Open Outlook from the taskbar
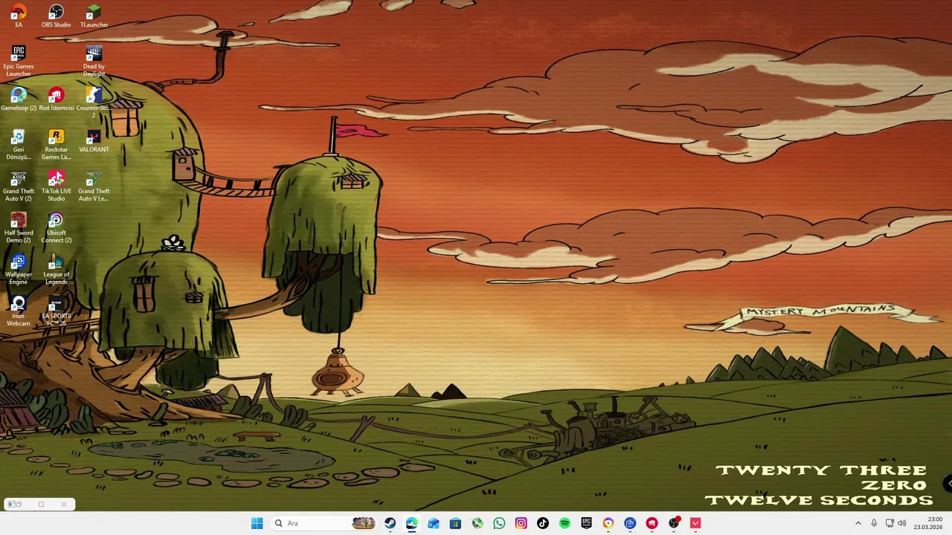 tap(434, 523)
